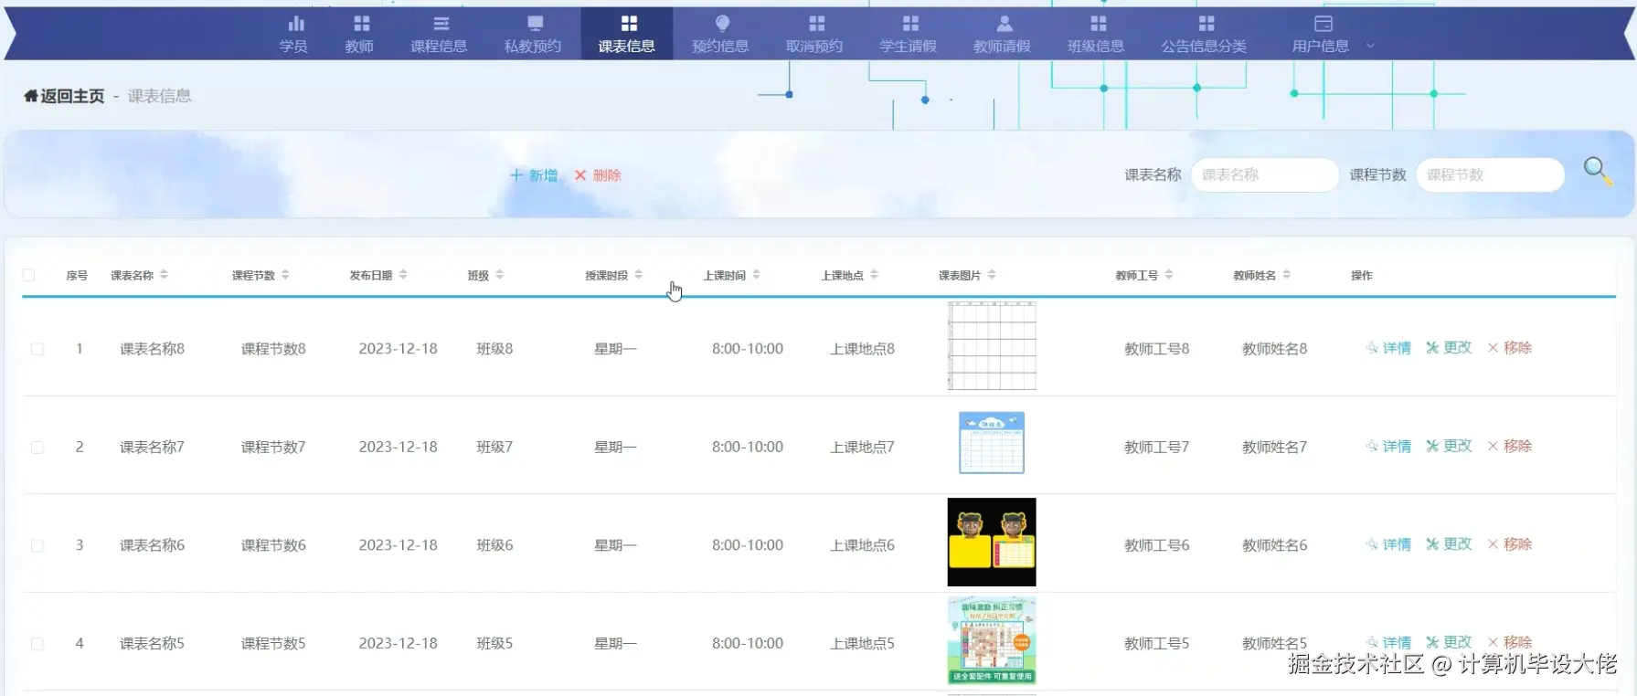Screen dimensions: 1637x696
Task: Open the 教师 navigation item
Action: tap(359, 35)
